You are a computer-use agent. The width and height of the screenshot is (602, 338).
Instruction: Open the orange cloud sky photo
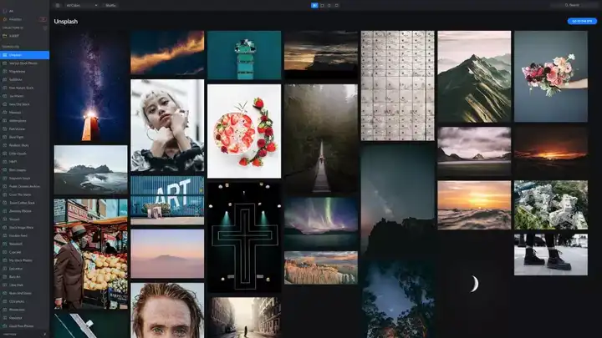(x=167, y=53)
